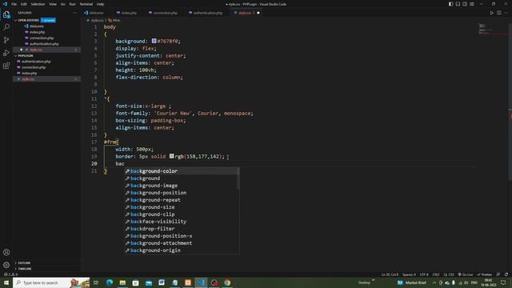This screenshot has width=512, height=288.
Task: Open the File menu
Action: point(14,4)
